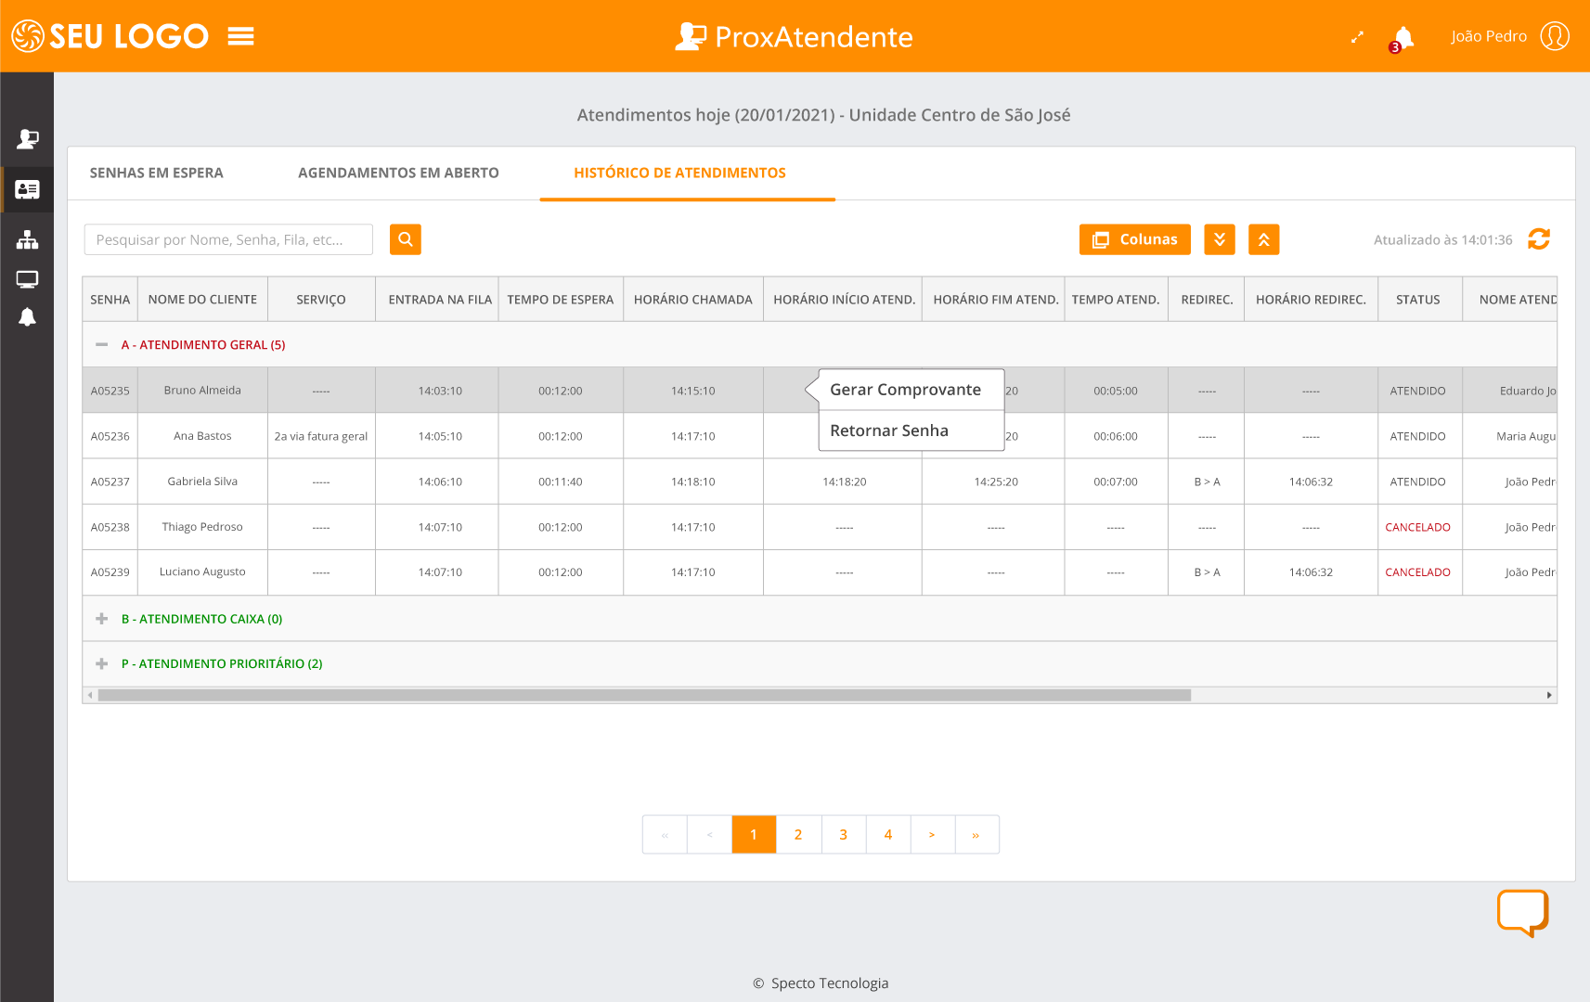Click ticket A05238 cell

[110, 527]
